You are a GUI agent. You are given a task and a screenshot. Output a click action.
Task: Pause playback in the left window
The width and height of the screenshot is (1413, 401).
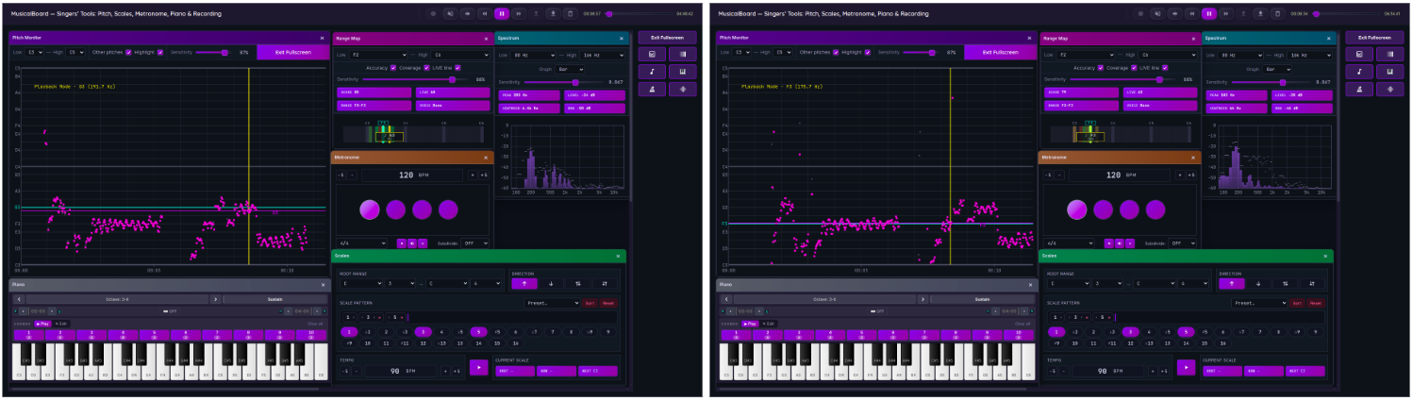501,13
